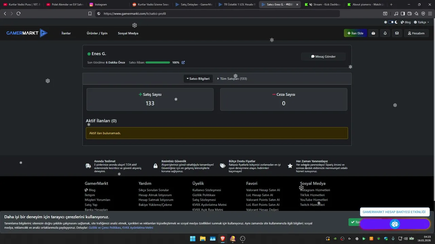
Task: Open TikTok Hizmetleri footer link
Action: (x=312, y=195)
